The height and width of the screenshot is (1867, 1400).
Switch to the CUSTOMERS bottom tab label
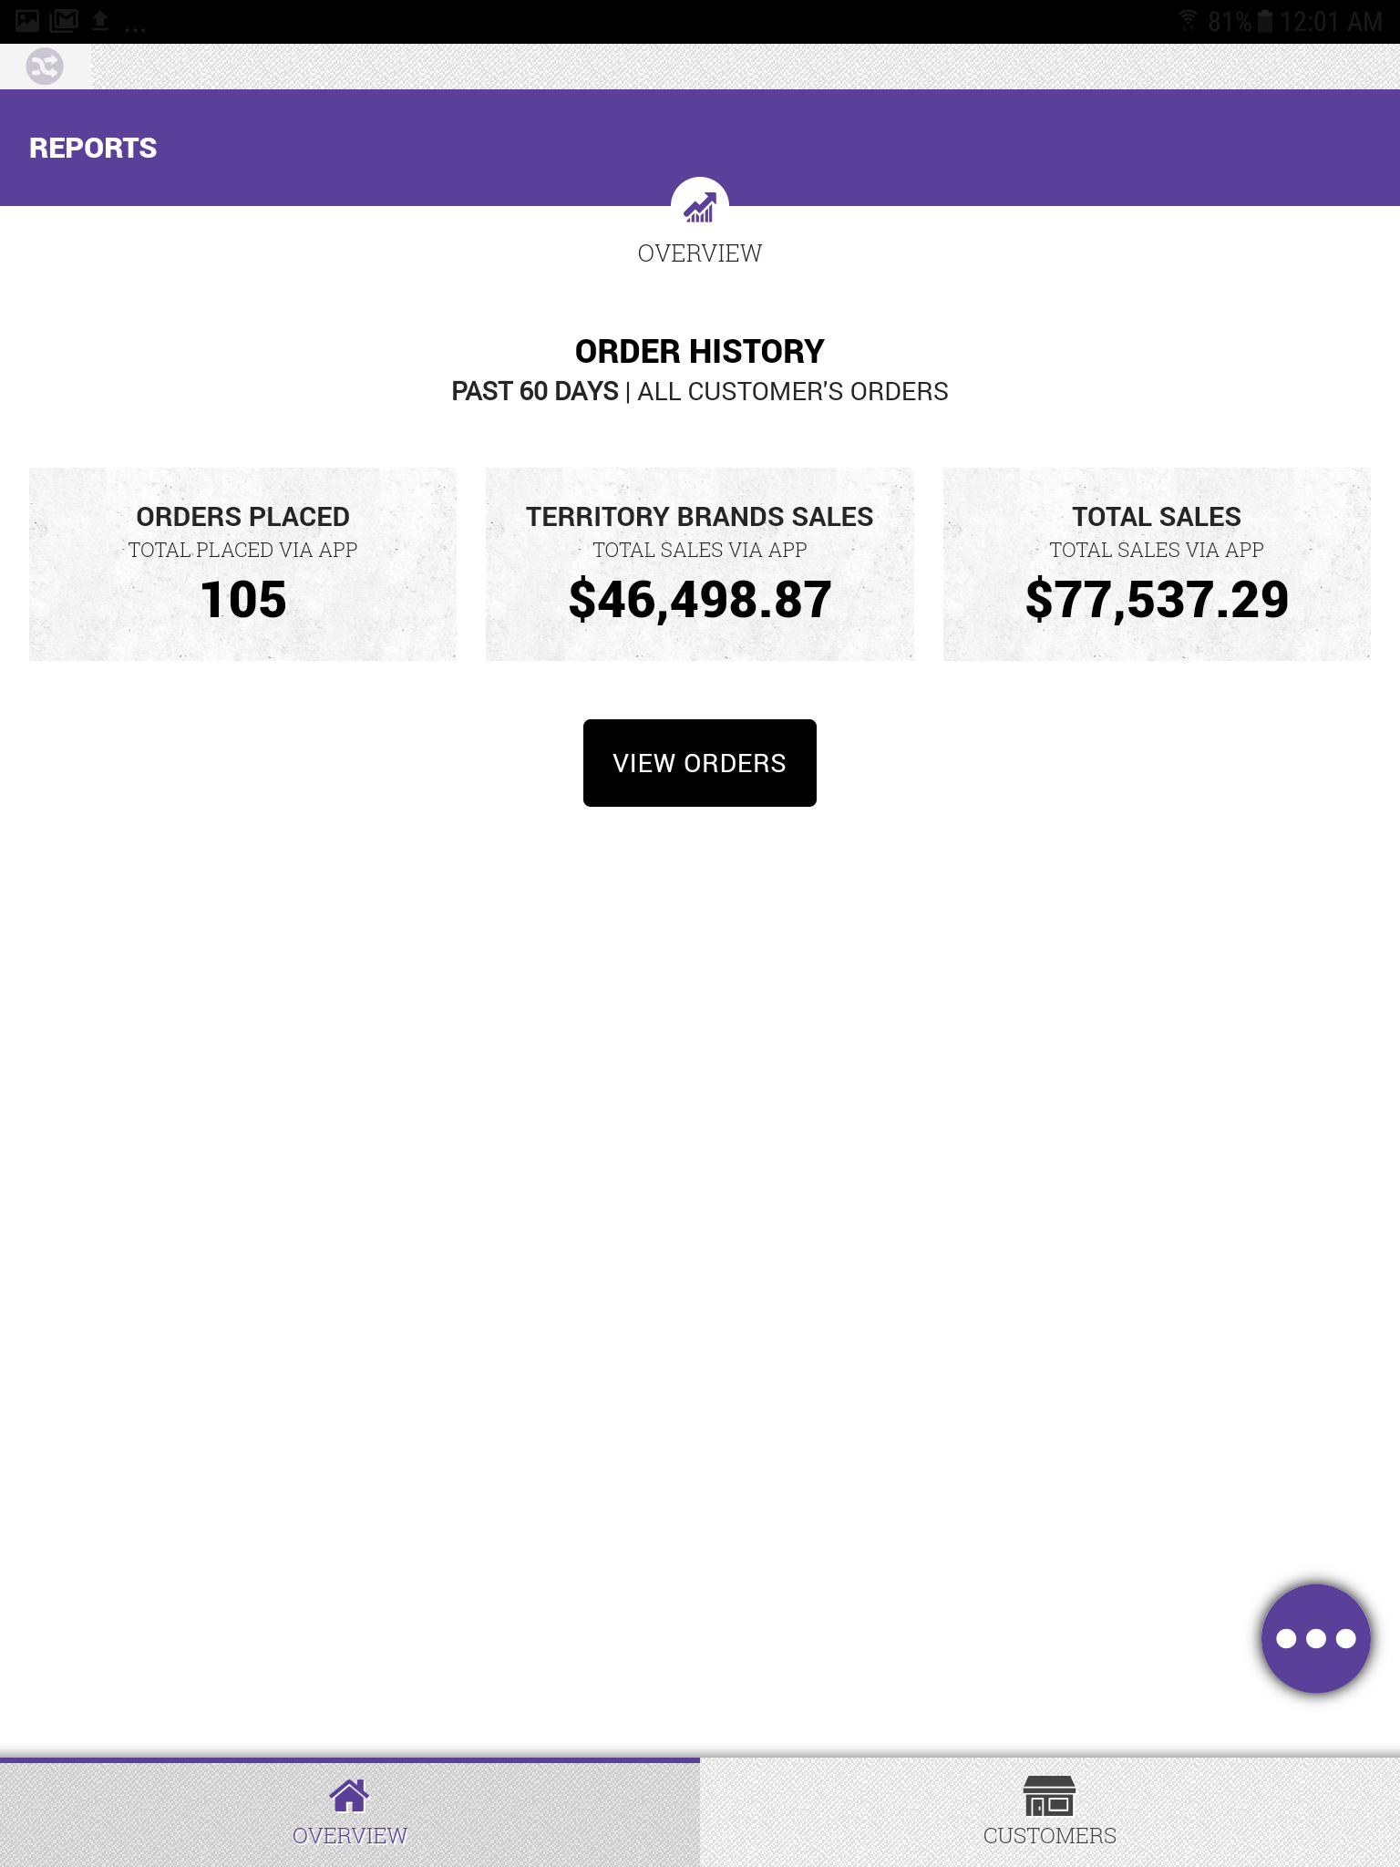click(x=1049, y=1835)
